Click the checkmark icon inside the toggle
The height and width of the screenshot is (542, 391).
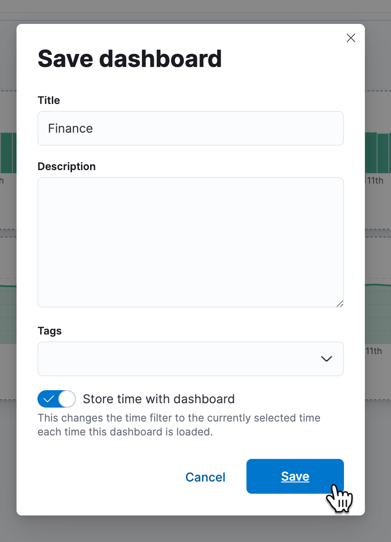[49, 399]
